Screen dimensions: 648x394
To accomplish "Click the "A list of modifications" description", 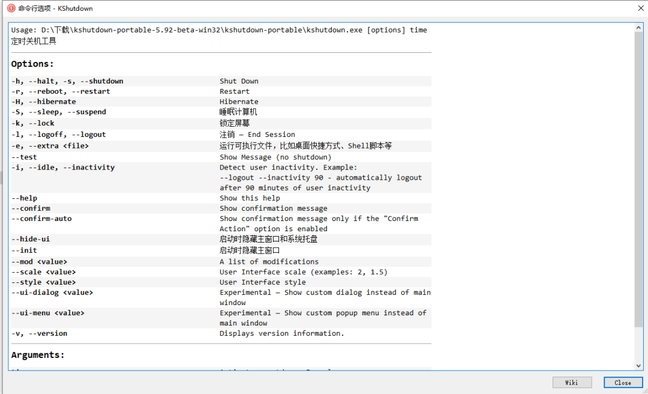I will pyautogui.click(x=269, y=262).
